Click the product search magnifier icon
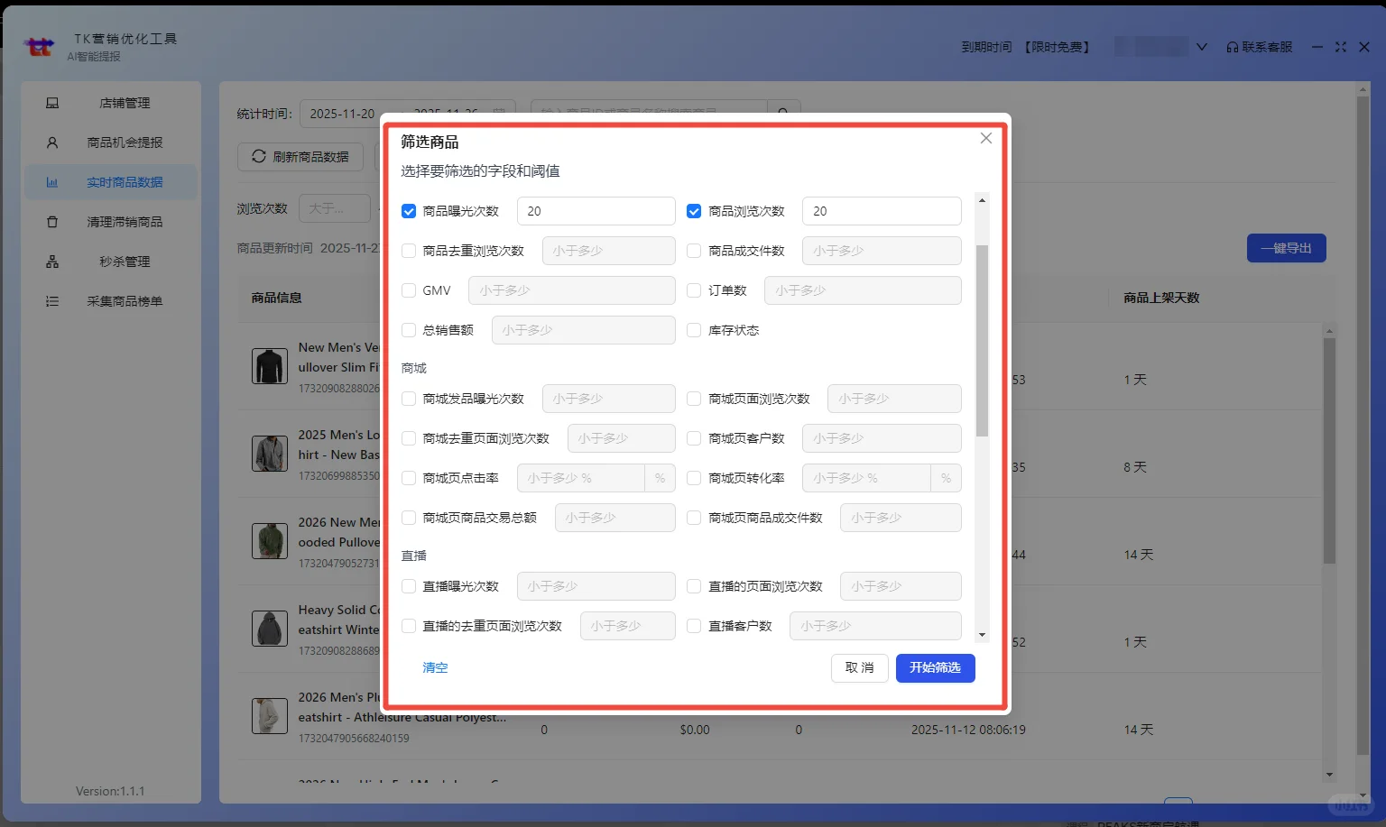The width and height of the screenshot is (1386, 827). 781,110
